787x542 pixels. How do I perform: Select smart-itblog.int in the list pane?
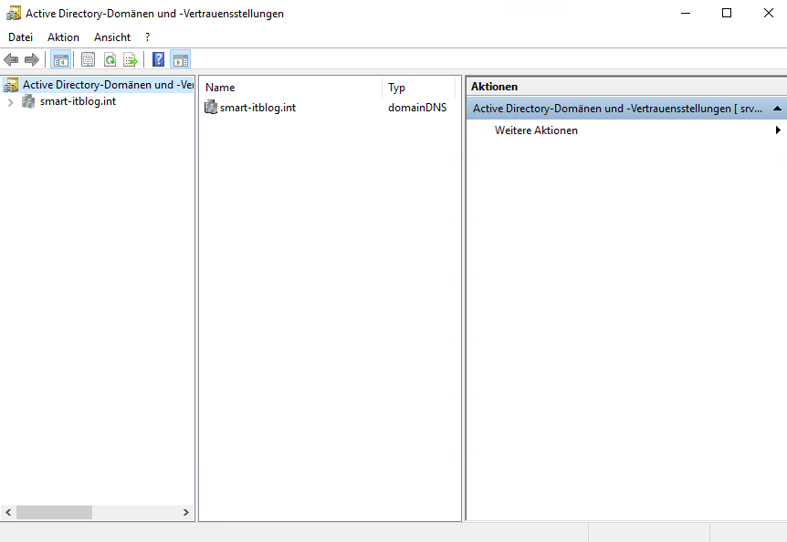[x=257, y=108]
